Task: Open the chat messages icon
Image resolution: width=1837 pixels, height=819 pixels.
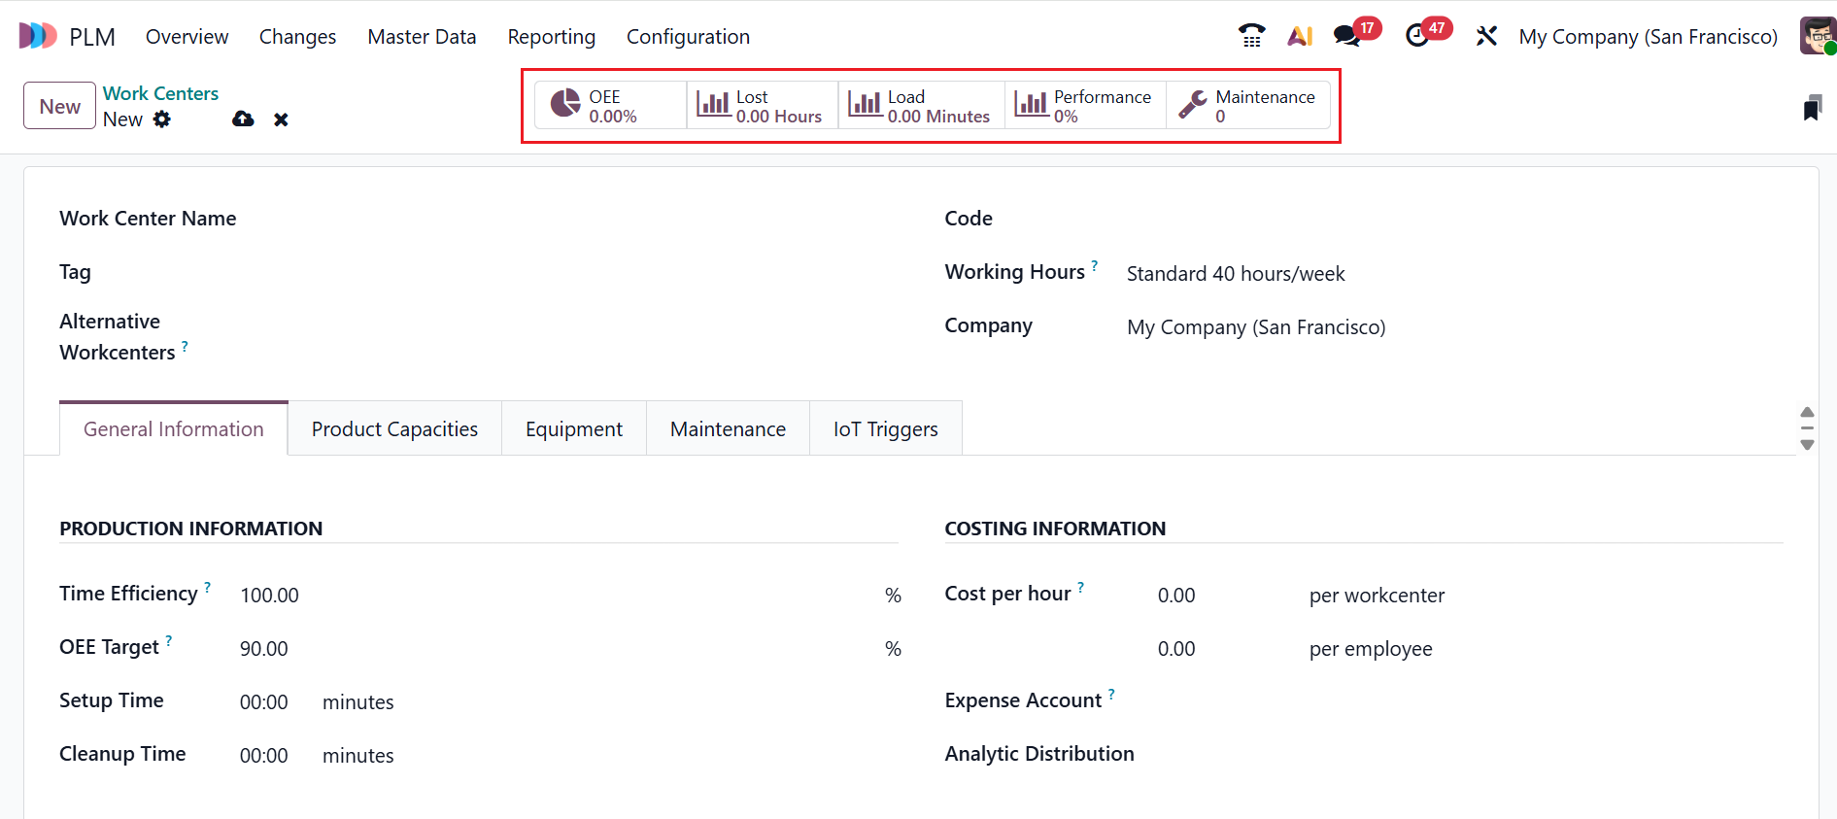Action: (1346, 36)
